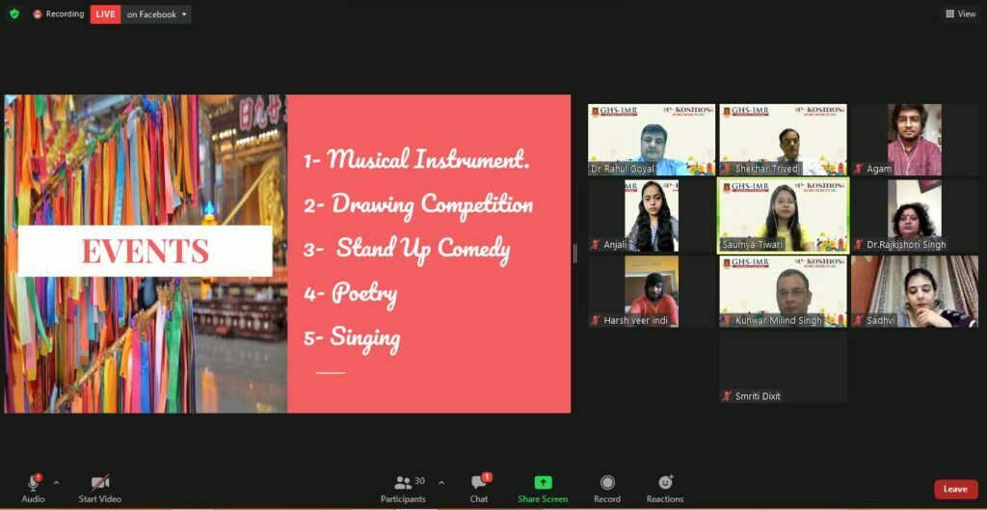The width and height of the screenshot is (987, 510).
Task: Start recording with the Record button
Action: pyautogui.click(x=607, y=487)
